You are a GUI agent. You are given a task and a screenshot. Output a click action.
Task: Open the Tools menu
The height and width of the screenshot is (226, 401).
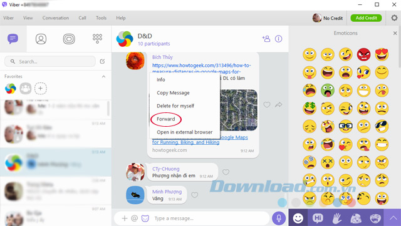tap(101, 18)
